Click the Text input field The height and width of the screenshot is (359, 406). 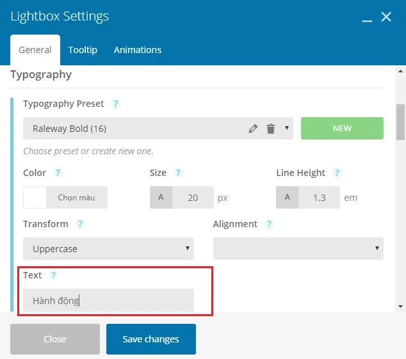click(x=108, y=300)
